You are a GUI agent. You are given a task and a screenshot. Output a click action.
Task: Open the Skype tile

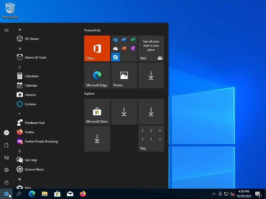tap(116, 57)
